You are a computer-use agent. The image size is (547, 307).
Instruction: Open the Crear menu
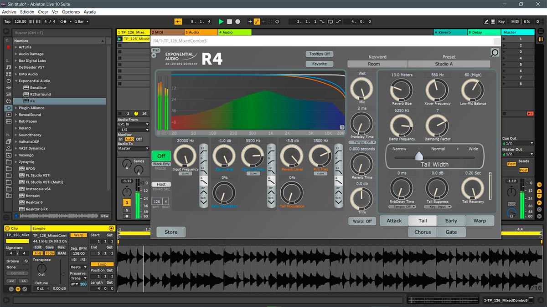pos(43,12)
